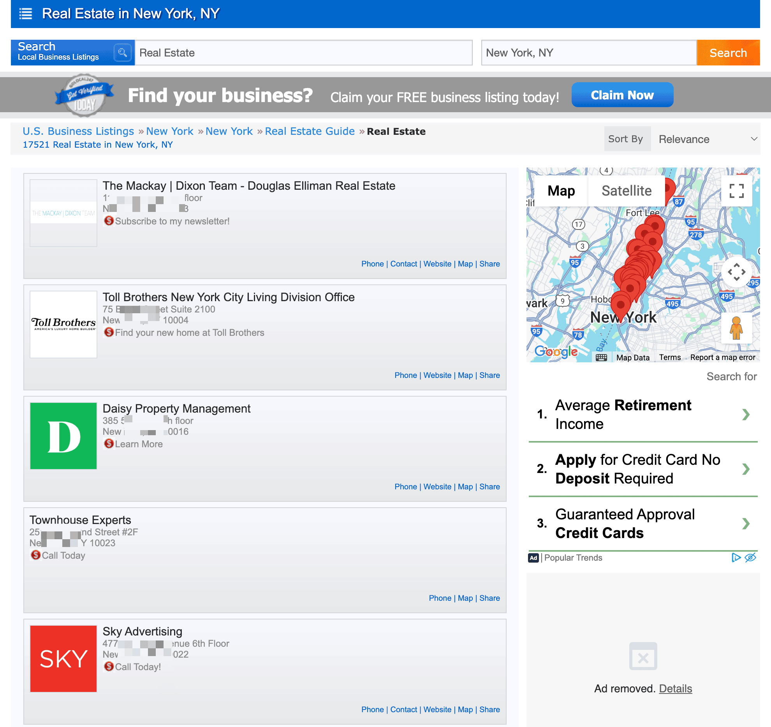Toggle fullscreen map view icon

pyautogui.click(x=736, y=191)
